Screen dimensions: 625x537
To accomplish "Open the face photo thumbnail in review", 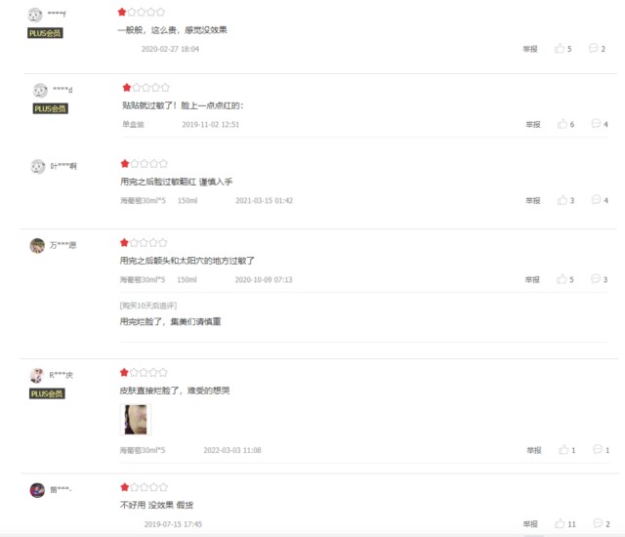I will coord(136,420).
